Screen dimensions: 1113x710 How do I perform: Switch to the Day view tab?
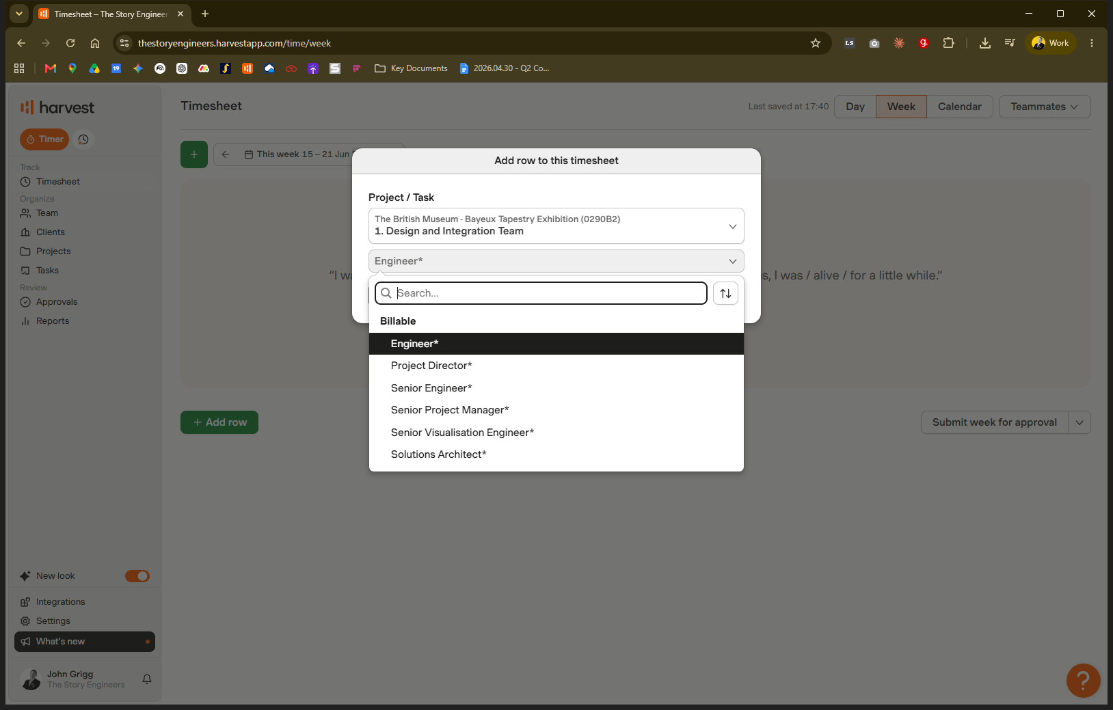(x=855, y=107)
